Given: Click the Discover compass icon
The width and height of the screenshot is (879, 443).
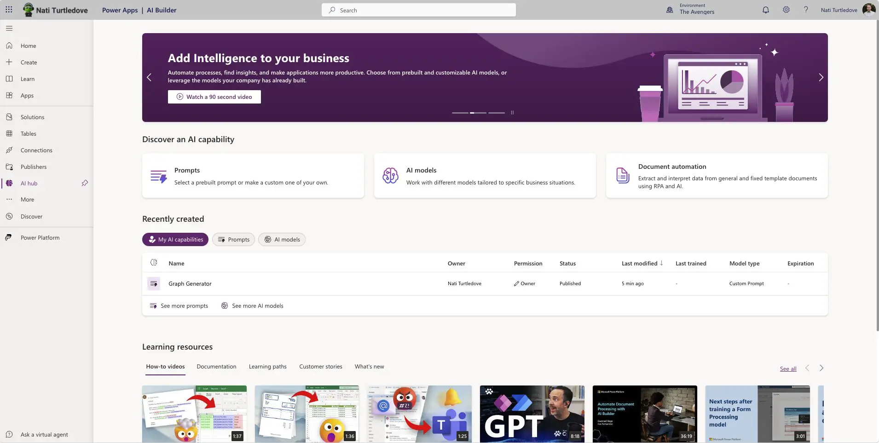Looking at the screenshot, I should tap(9, 216).
